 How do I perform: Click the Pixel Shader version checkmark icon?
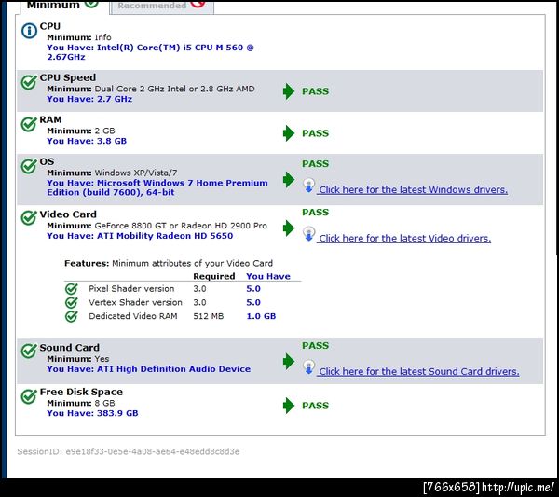click(x=72, y=289)
